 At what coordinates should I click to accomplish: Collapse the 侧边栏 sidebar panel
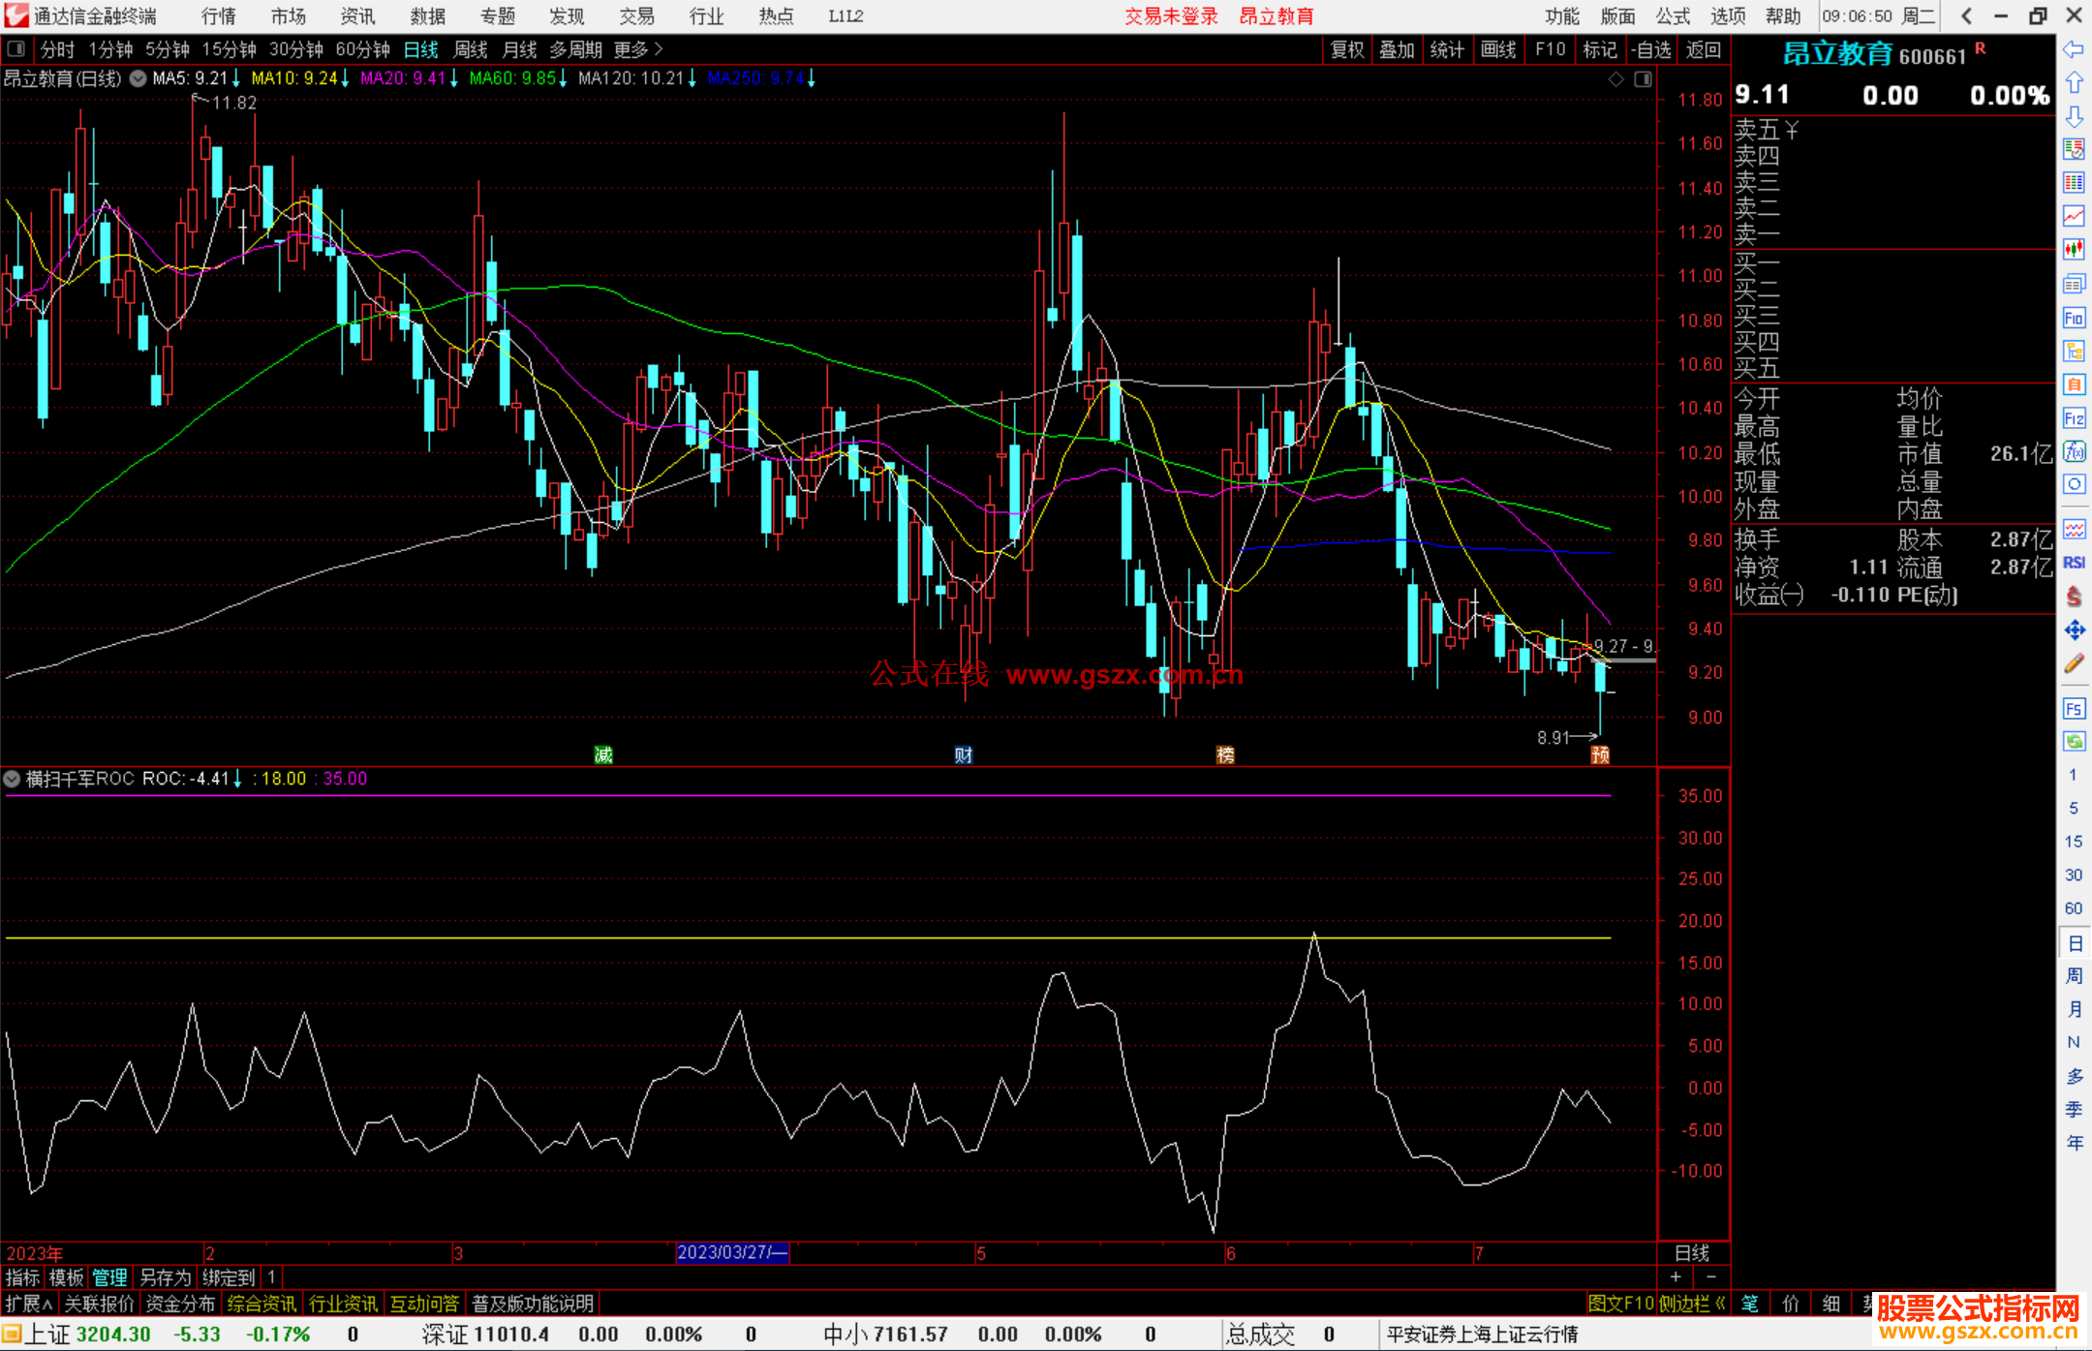[1693, 1304]
